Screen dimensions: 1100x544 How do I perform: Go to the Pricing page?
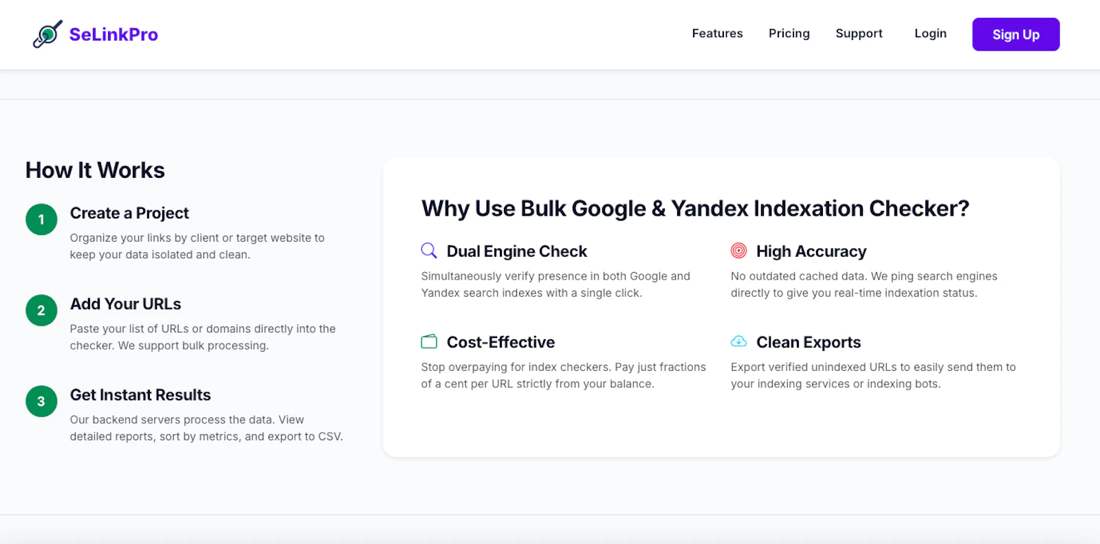click(x=789, y=33)
